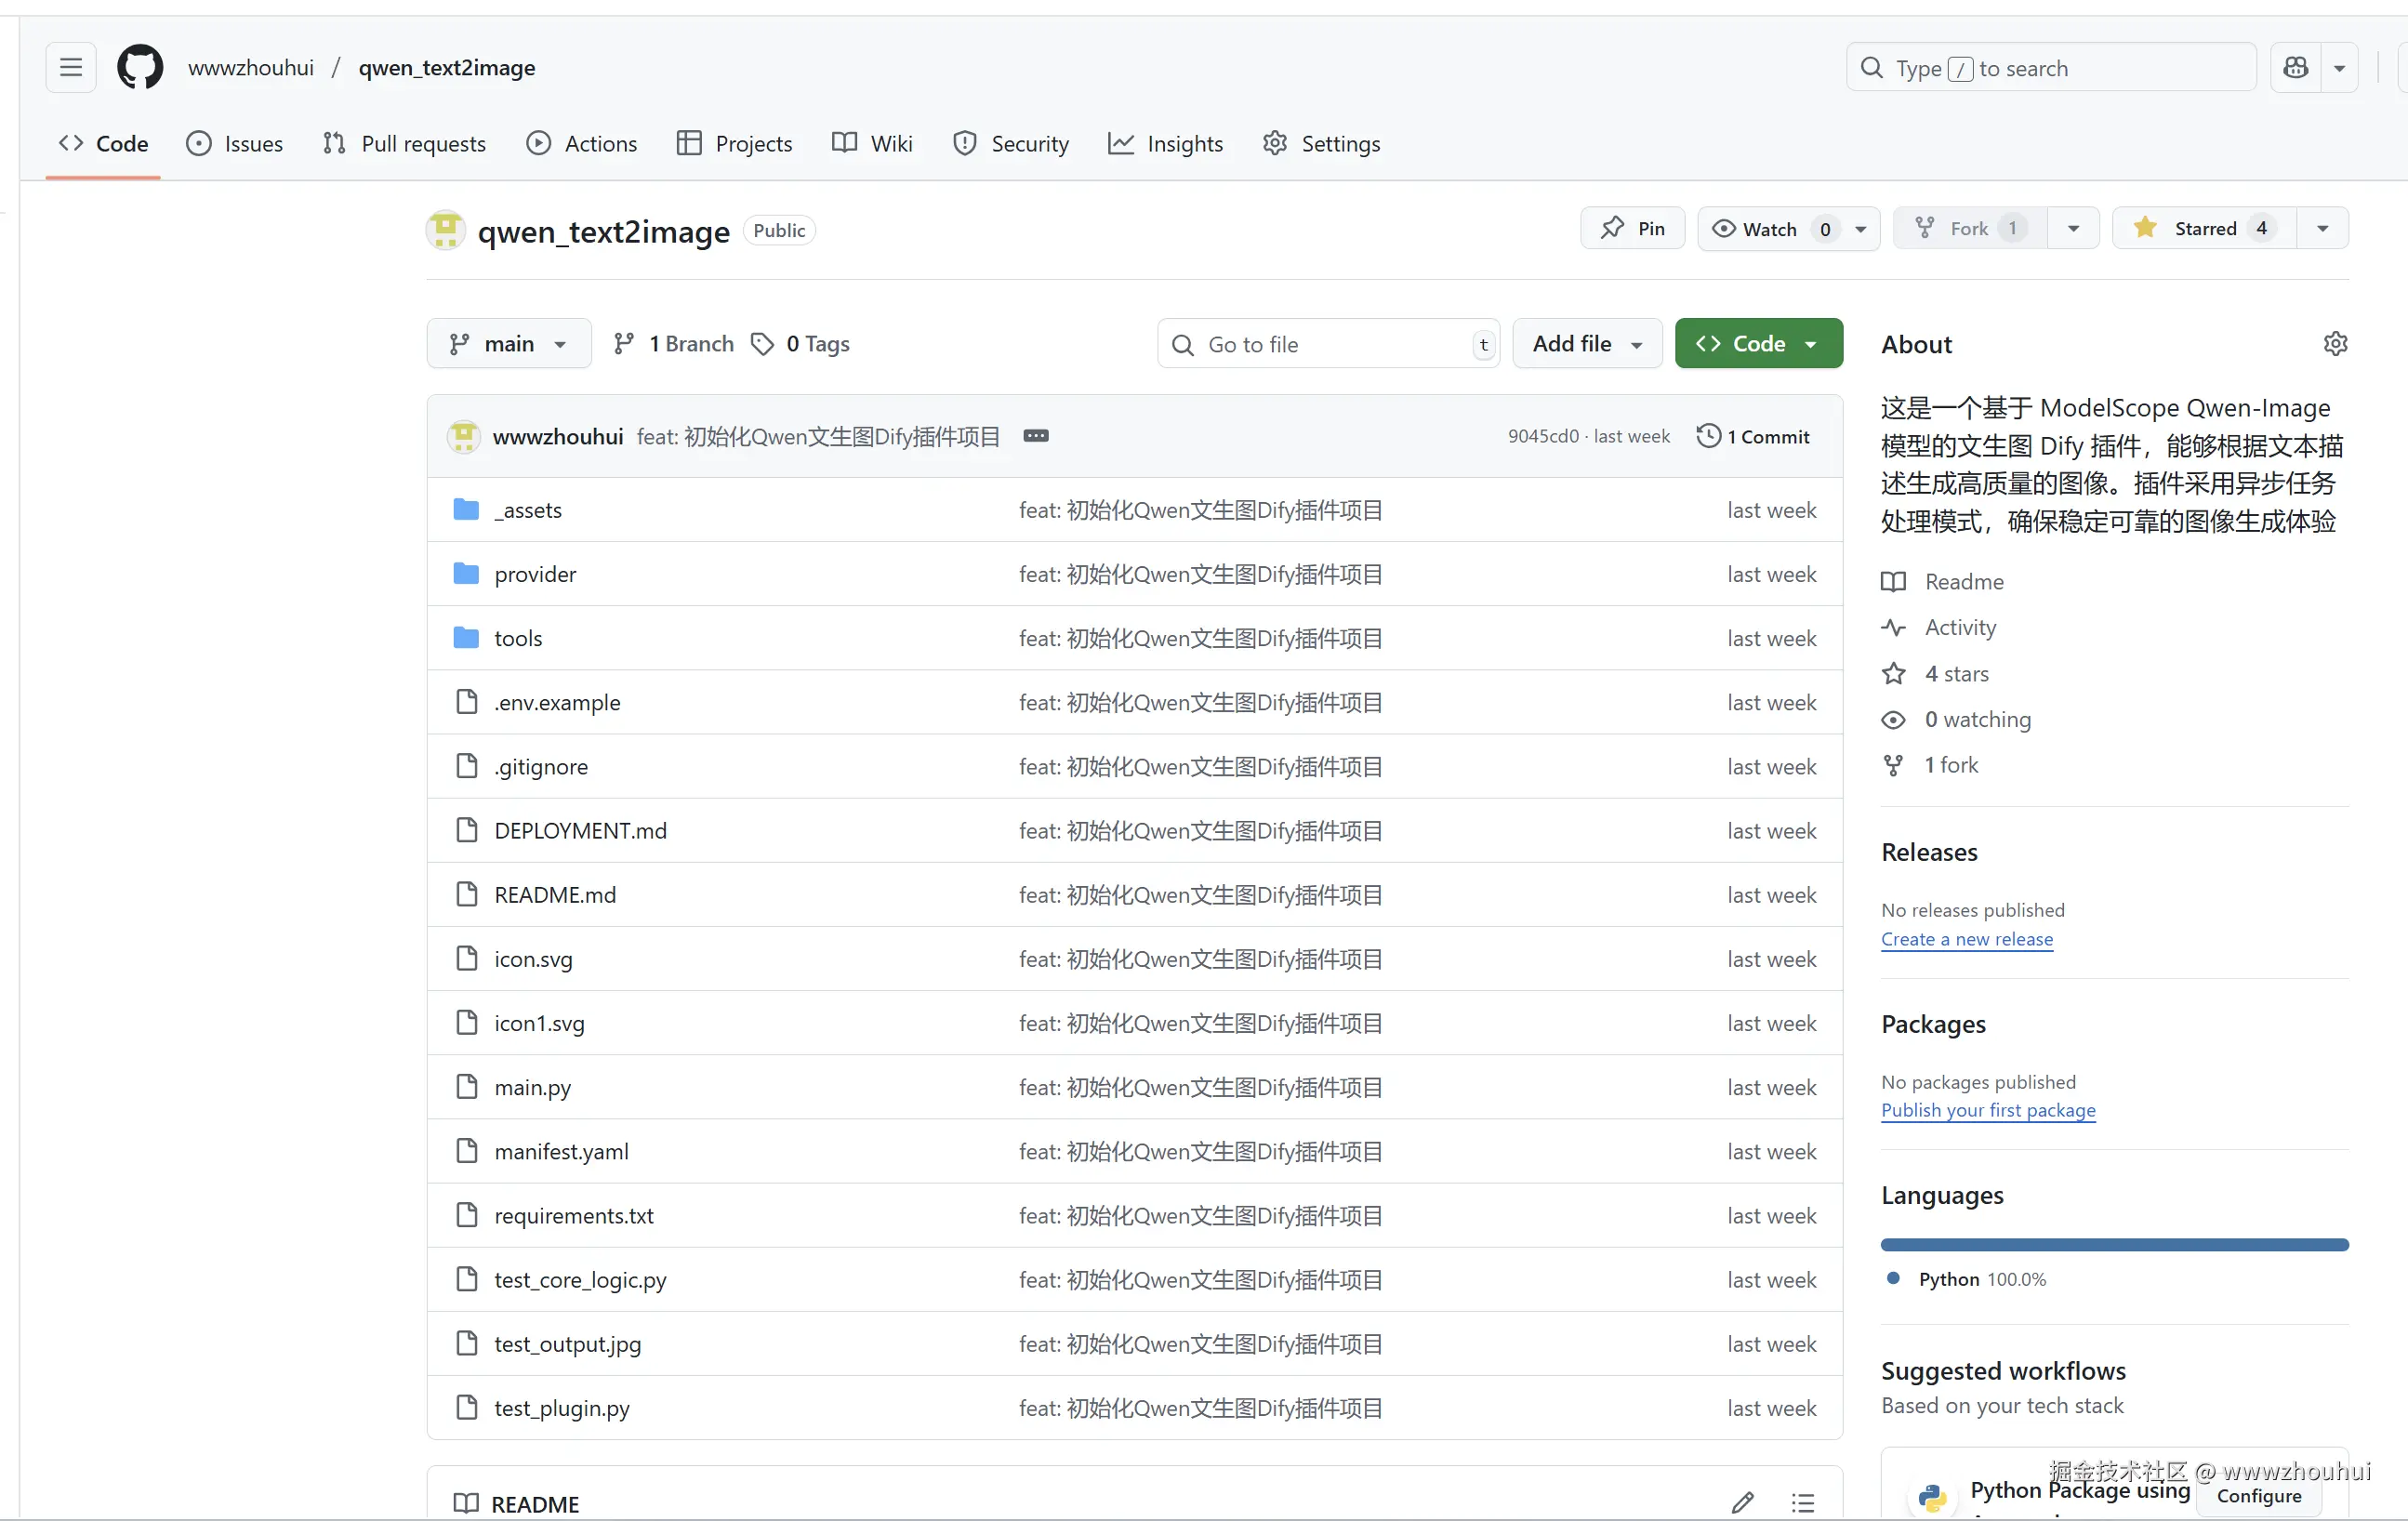Open DEPLOYMENT.md file
The width and height of the screenshot is (2408, 1521).
pos(580,831)
